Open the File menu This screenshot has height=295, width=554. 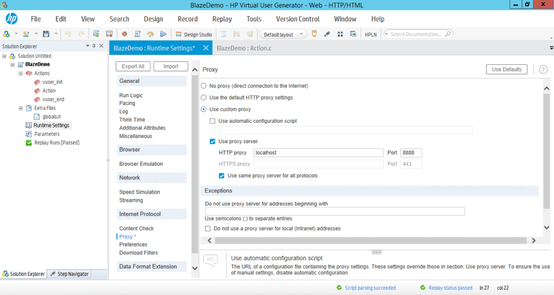(x=36, y=19)
